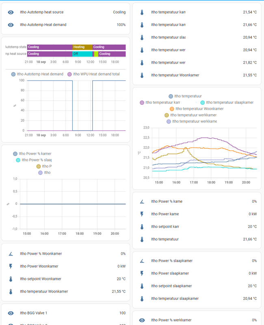Click purple legend dot in temperature chart

click(142, 103)
